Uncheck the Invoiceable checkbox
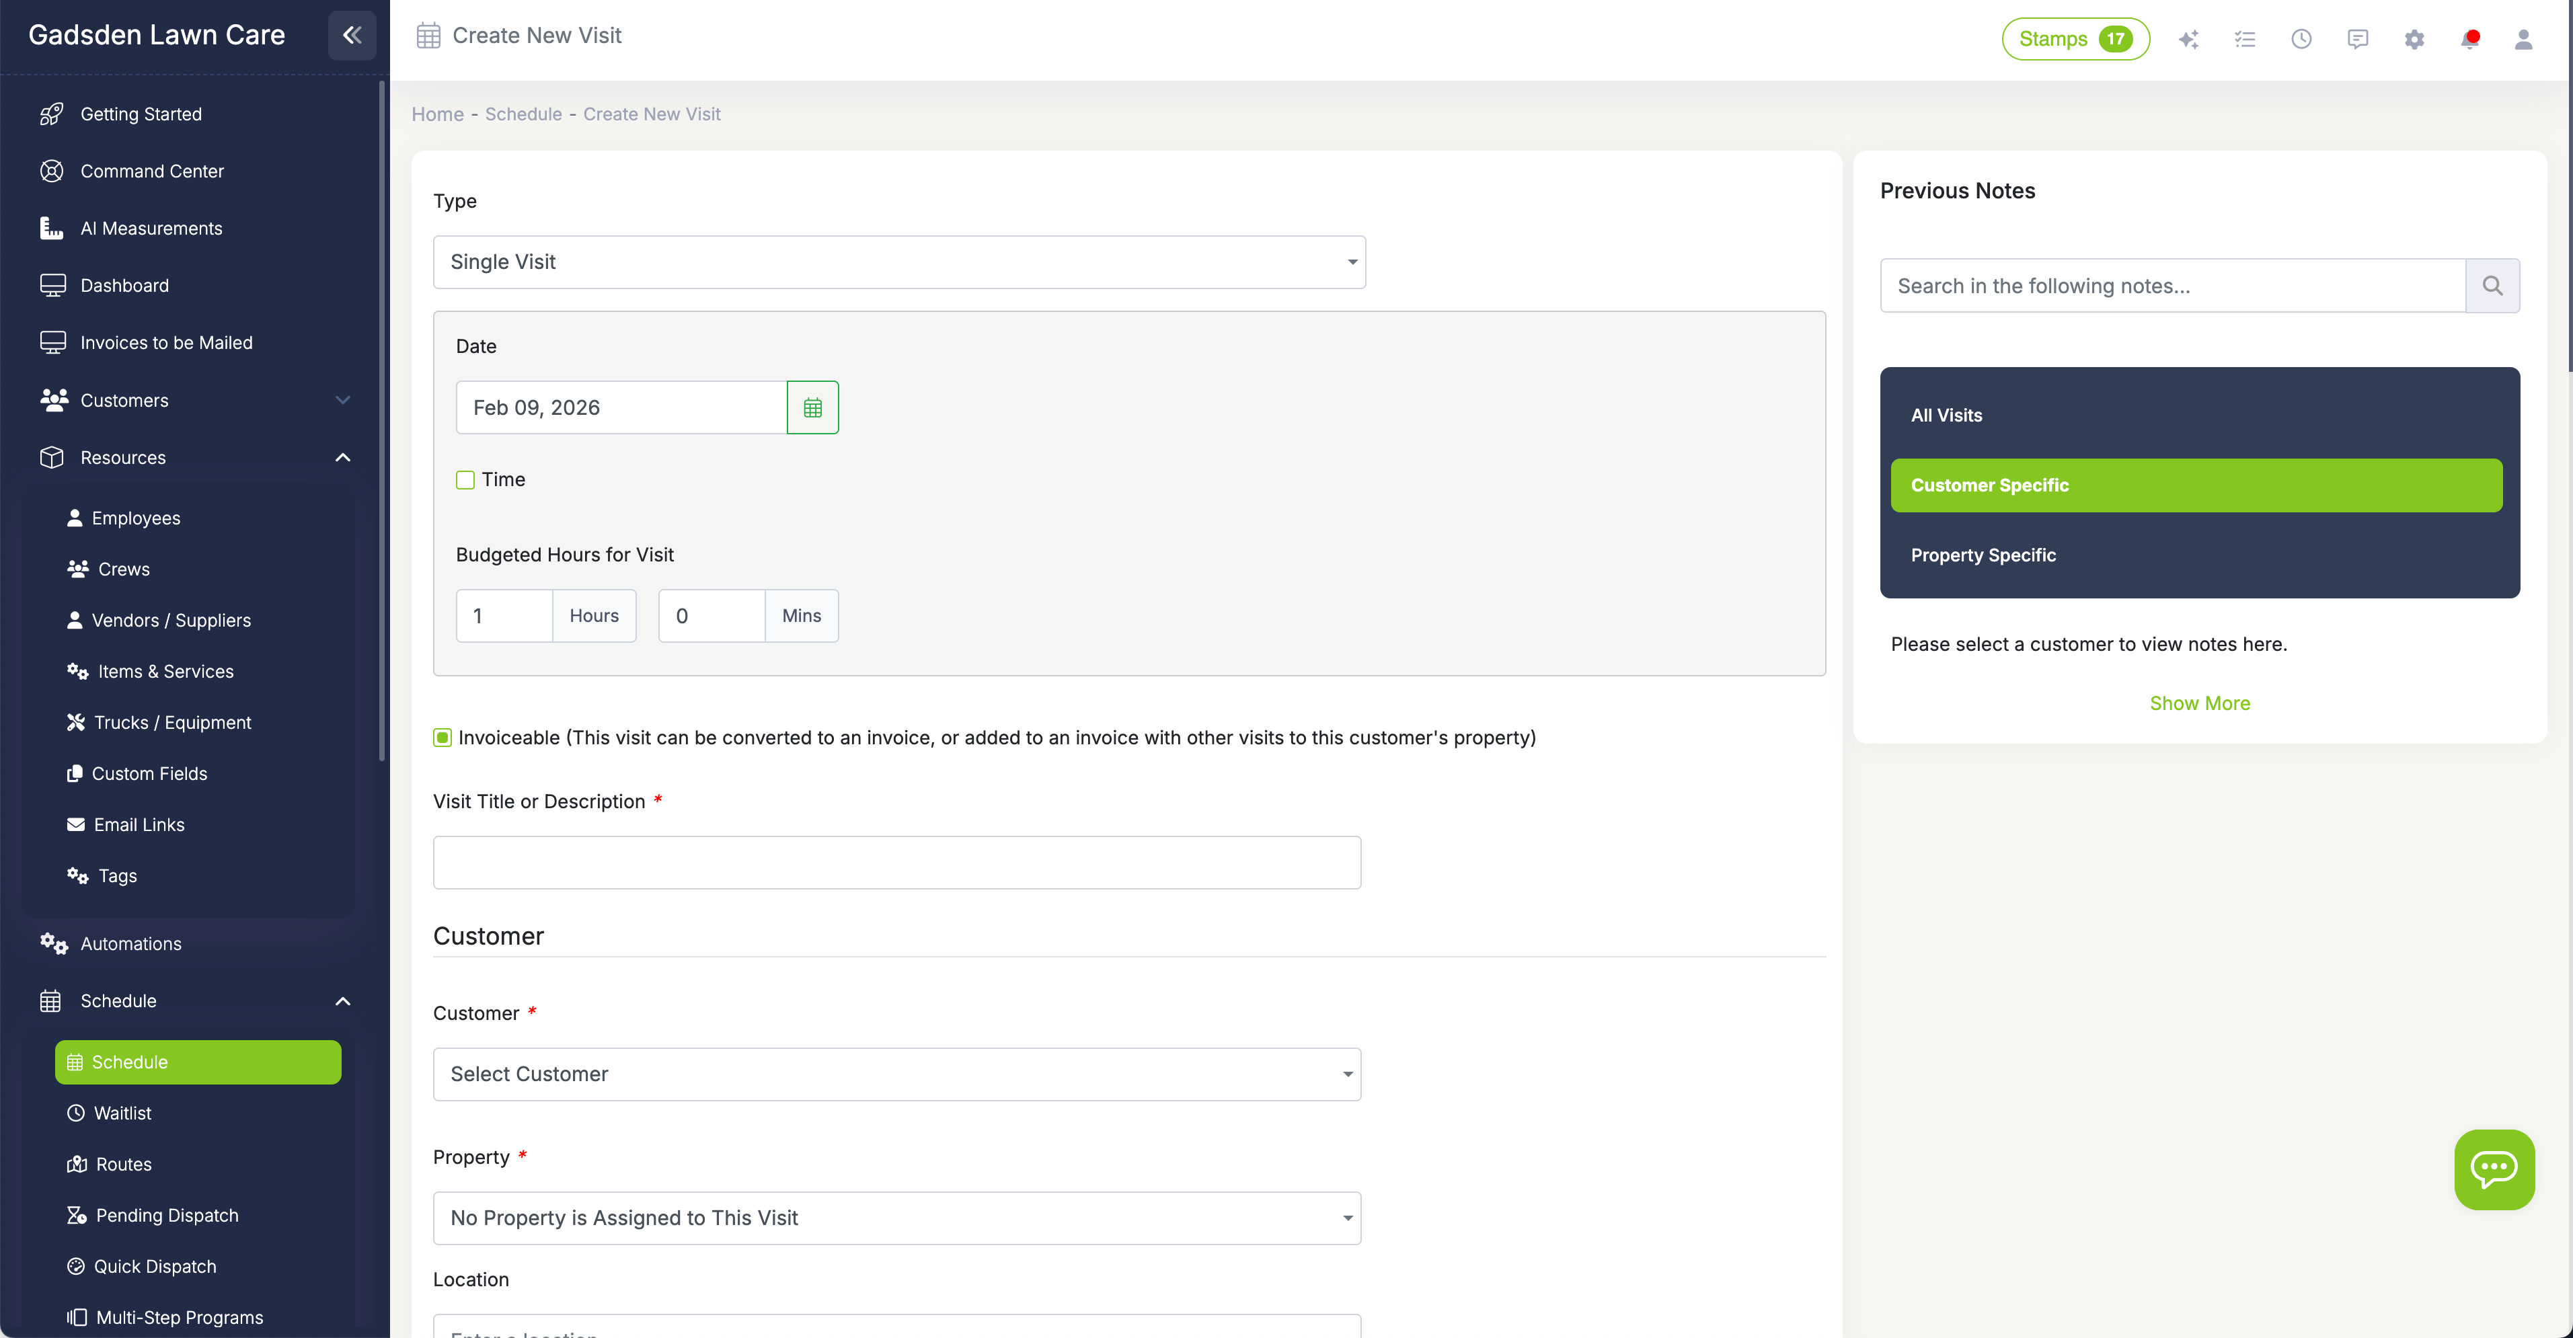Image resolution: width=2573 pixels, height=1338 pixels. click(x=441, y=737)
